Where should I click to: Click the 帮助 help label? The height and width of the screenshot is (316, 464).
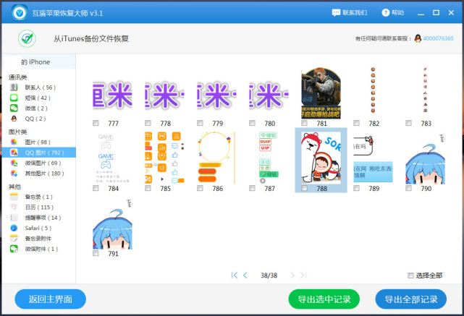397,13
